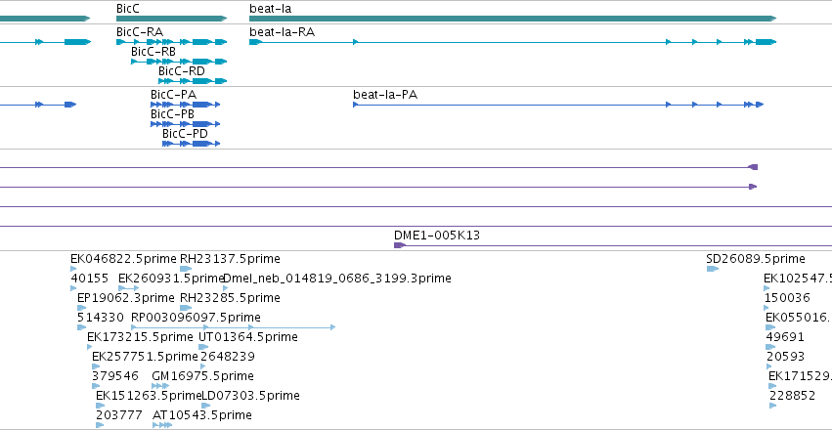This screenshot has width=832, height=430.
Task: Select the BicC-PB protein glyph
Action: click(x=185, y=124)
